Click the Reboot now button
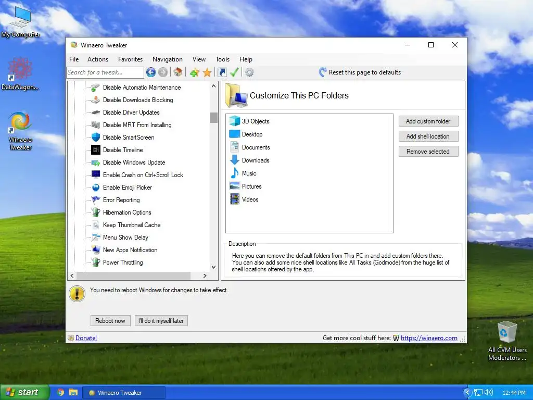 pyautogui.click(x=110, y=320)
